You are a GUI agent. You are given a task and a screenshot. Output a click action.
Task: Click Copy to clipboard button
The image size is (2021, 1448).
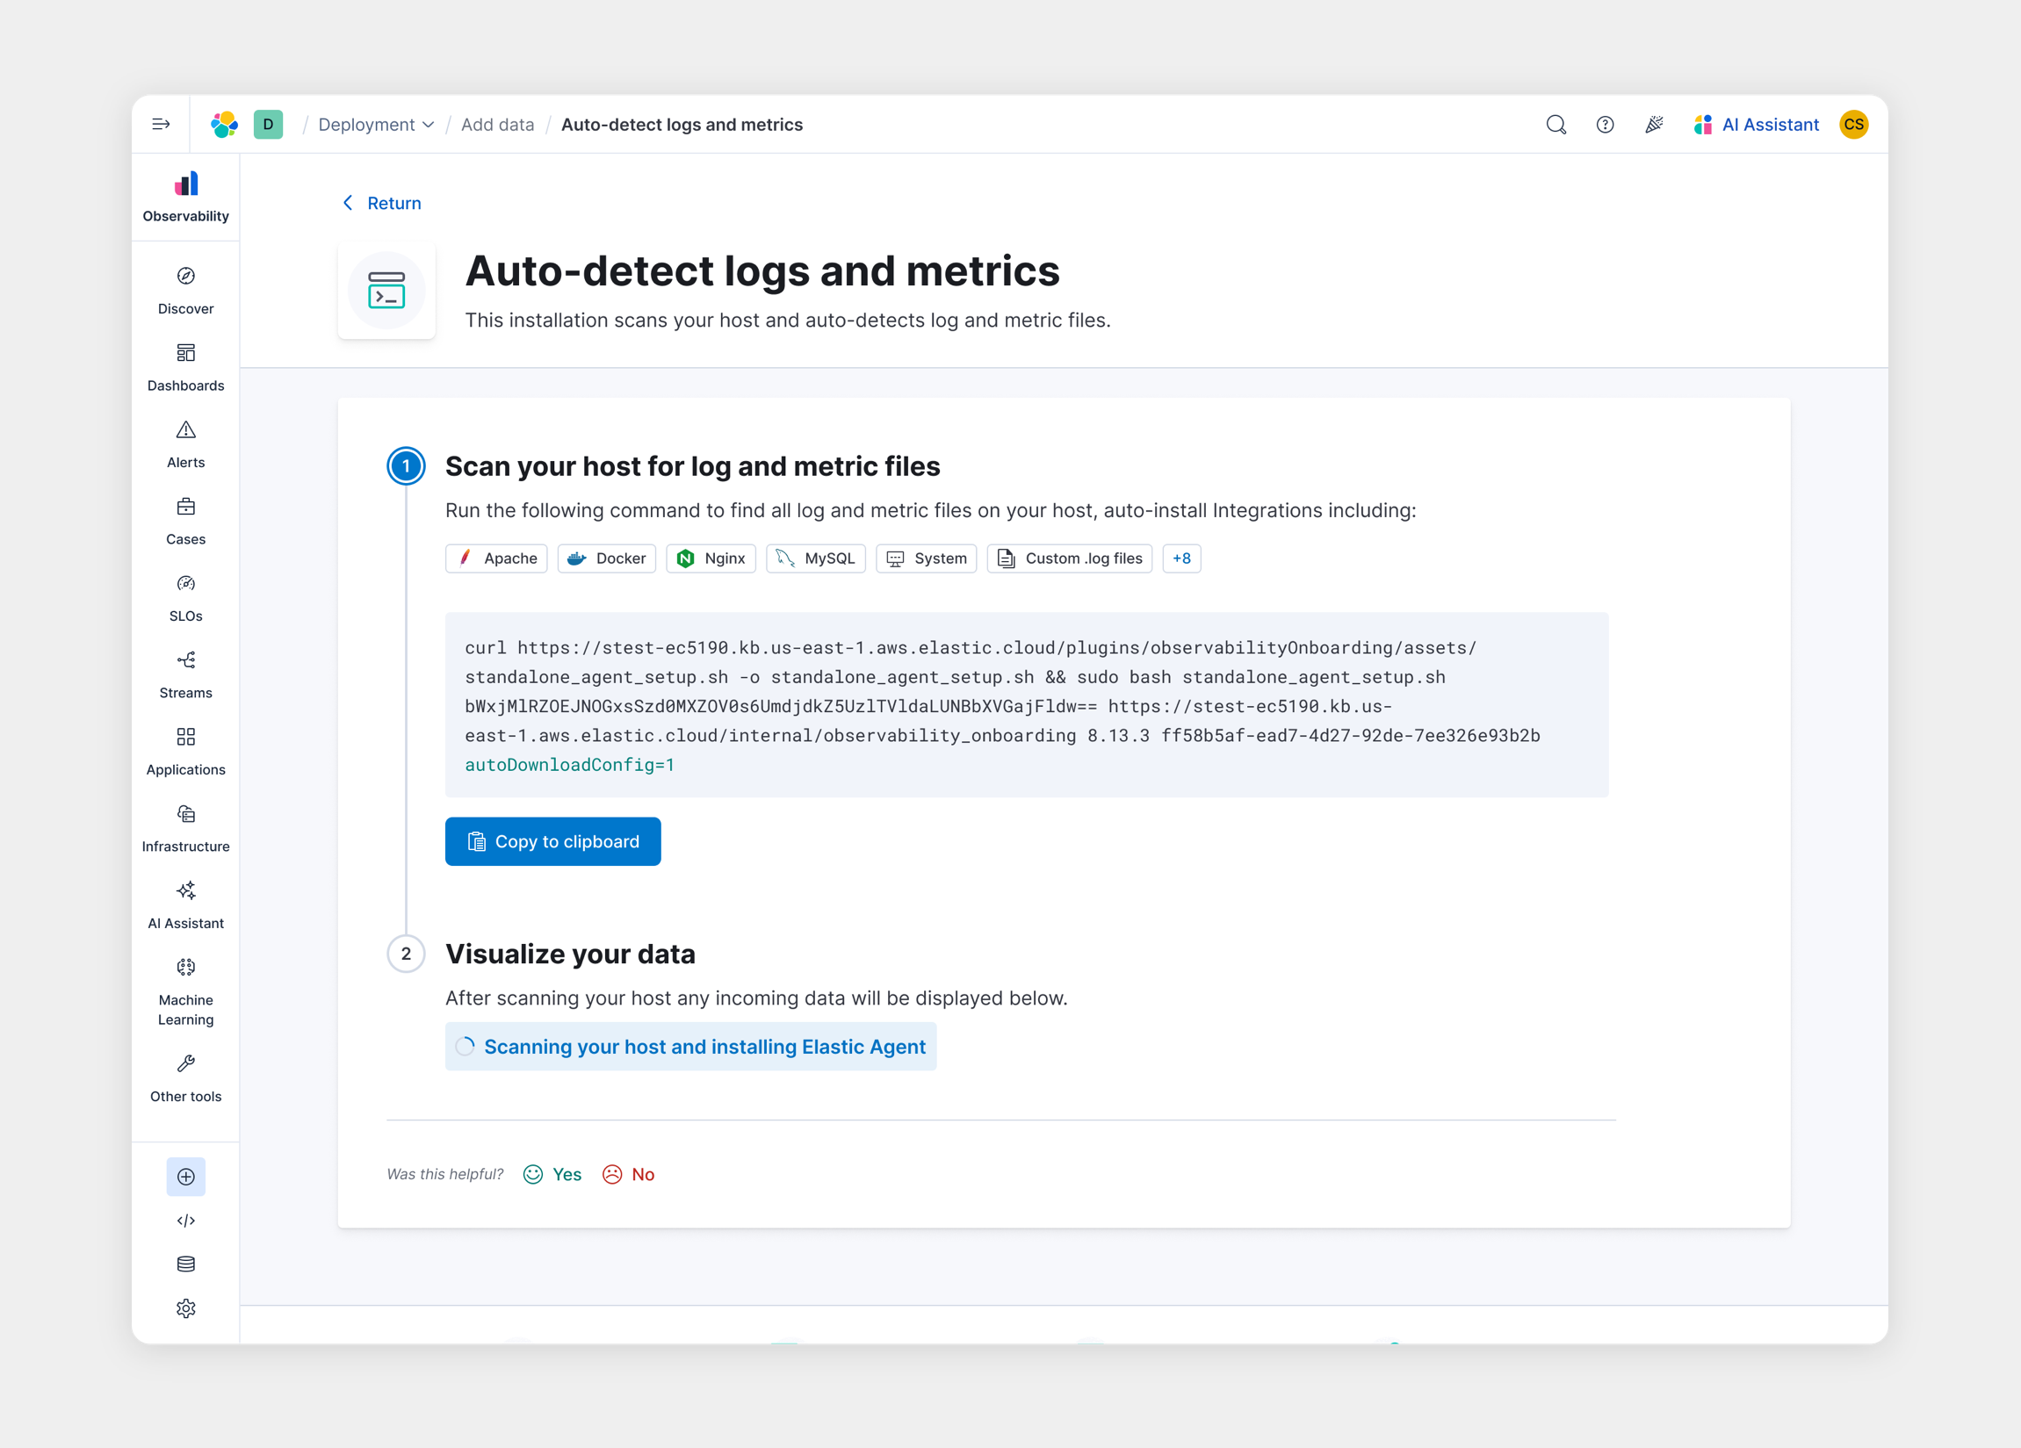pos(552,841)
